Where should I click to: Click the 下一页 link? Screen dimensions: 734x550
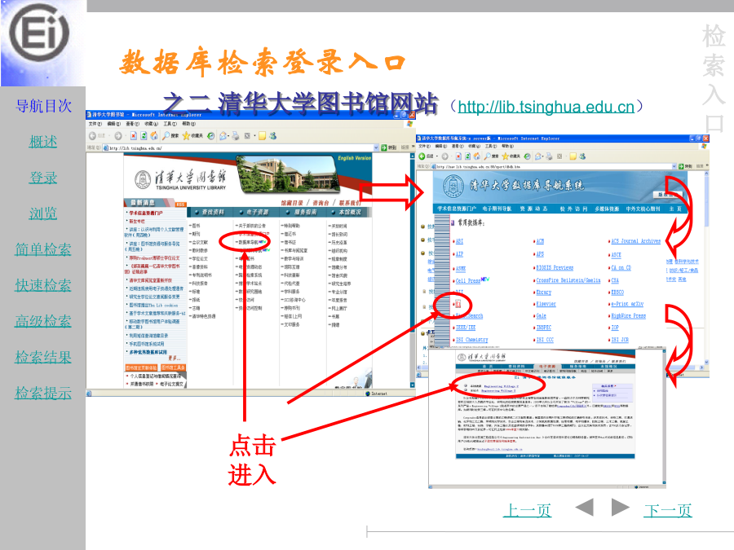tap(668, 510)
